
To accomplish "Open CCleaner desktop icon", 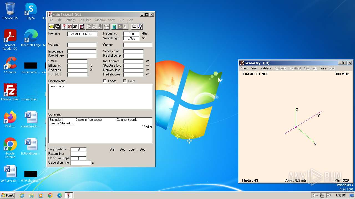I will [10, 65].
